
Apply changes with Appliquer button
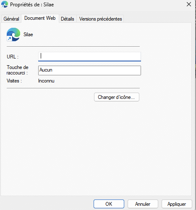[177, 204]
